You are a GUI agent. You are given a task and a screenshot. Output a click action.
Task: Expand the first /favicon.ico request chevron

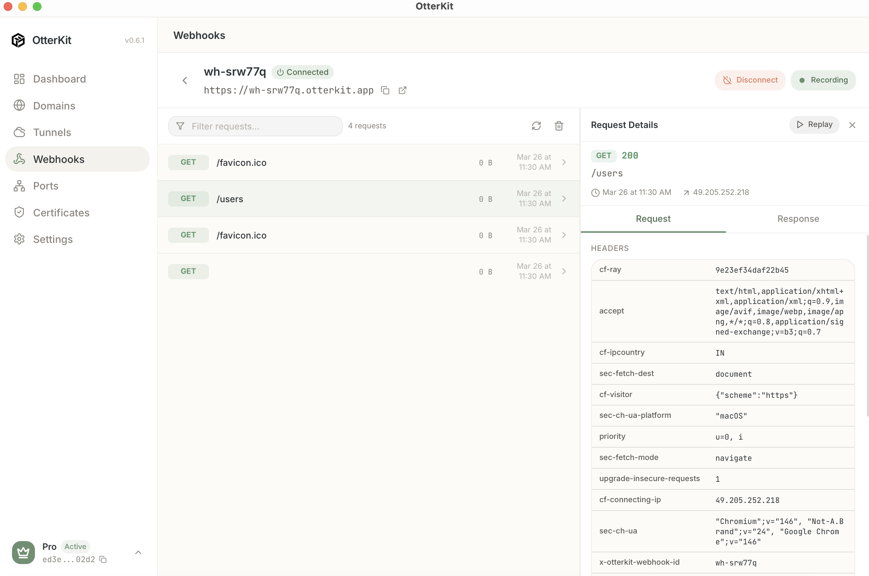pyautogui.click(x=564, y=163)
